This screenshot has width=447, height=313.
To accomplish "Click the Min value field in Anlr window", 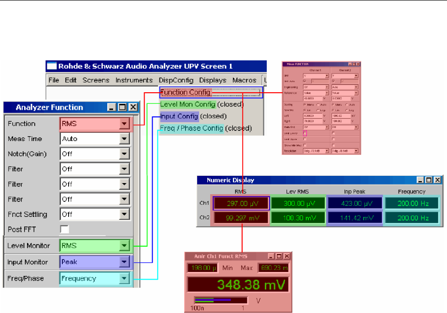I will [x=202, y=268].
